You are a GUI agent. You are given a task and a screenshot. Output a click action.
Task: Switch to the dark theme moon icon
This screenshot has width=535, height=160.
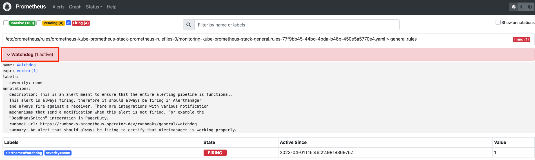522,7
